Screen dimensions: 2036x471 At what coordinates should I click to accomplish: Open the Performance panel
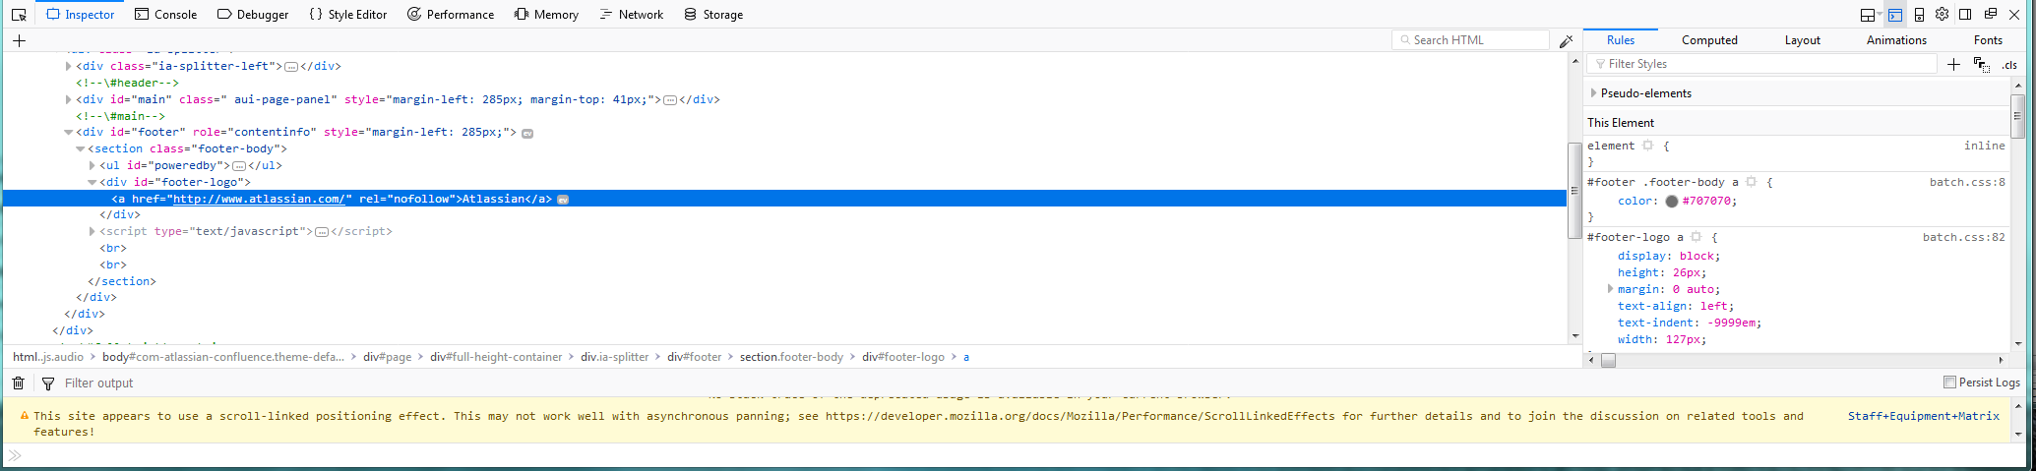[451, 15]
